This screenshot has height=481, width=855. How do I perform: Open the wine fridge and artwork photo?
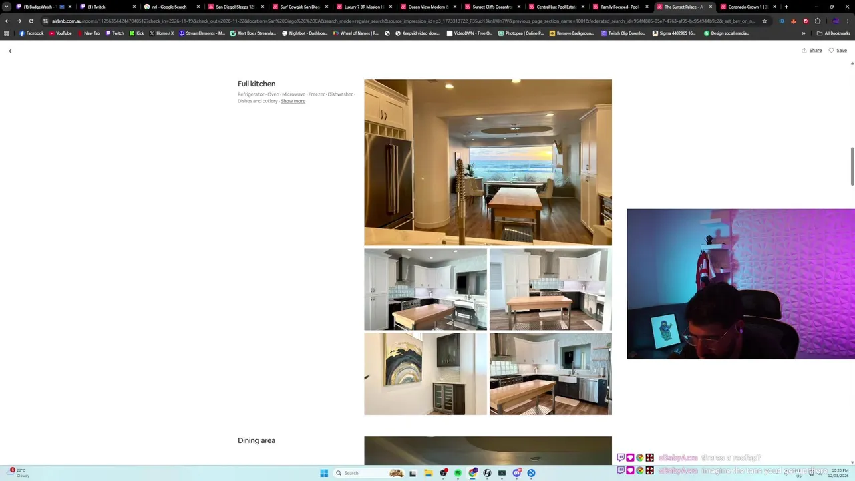click(425, 374)
